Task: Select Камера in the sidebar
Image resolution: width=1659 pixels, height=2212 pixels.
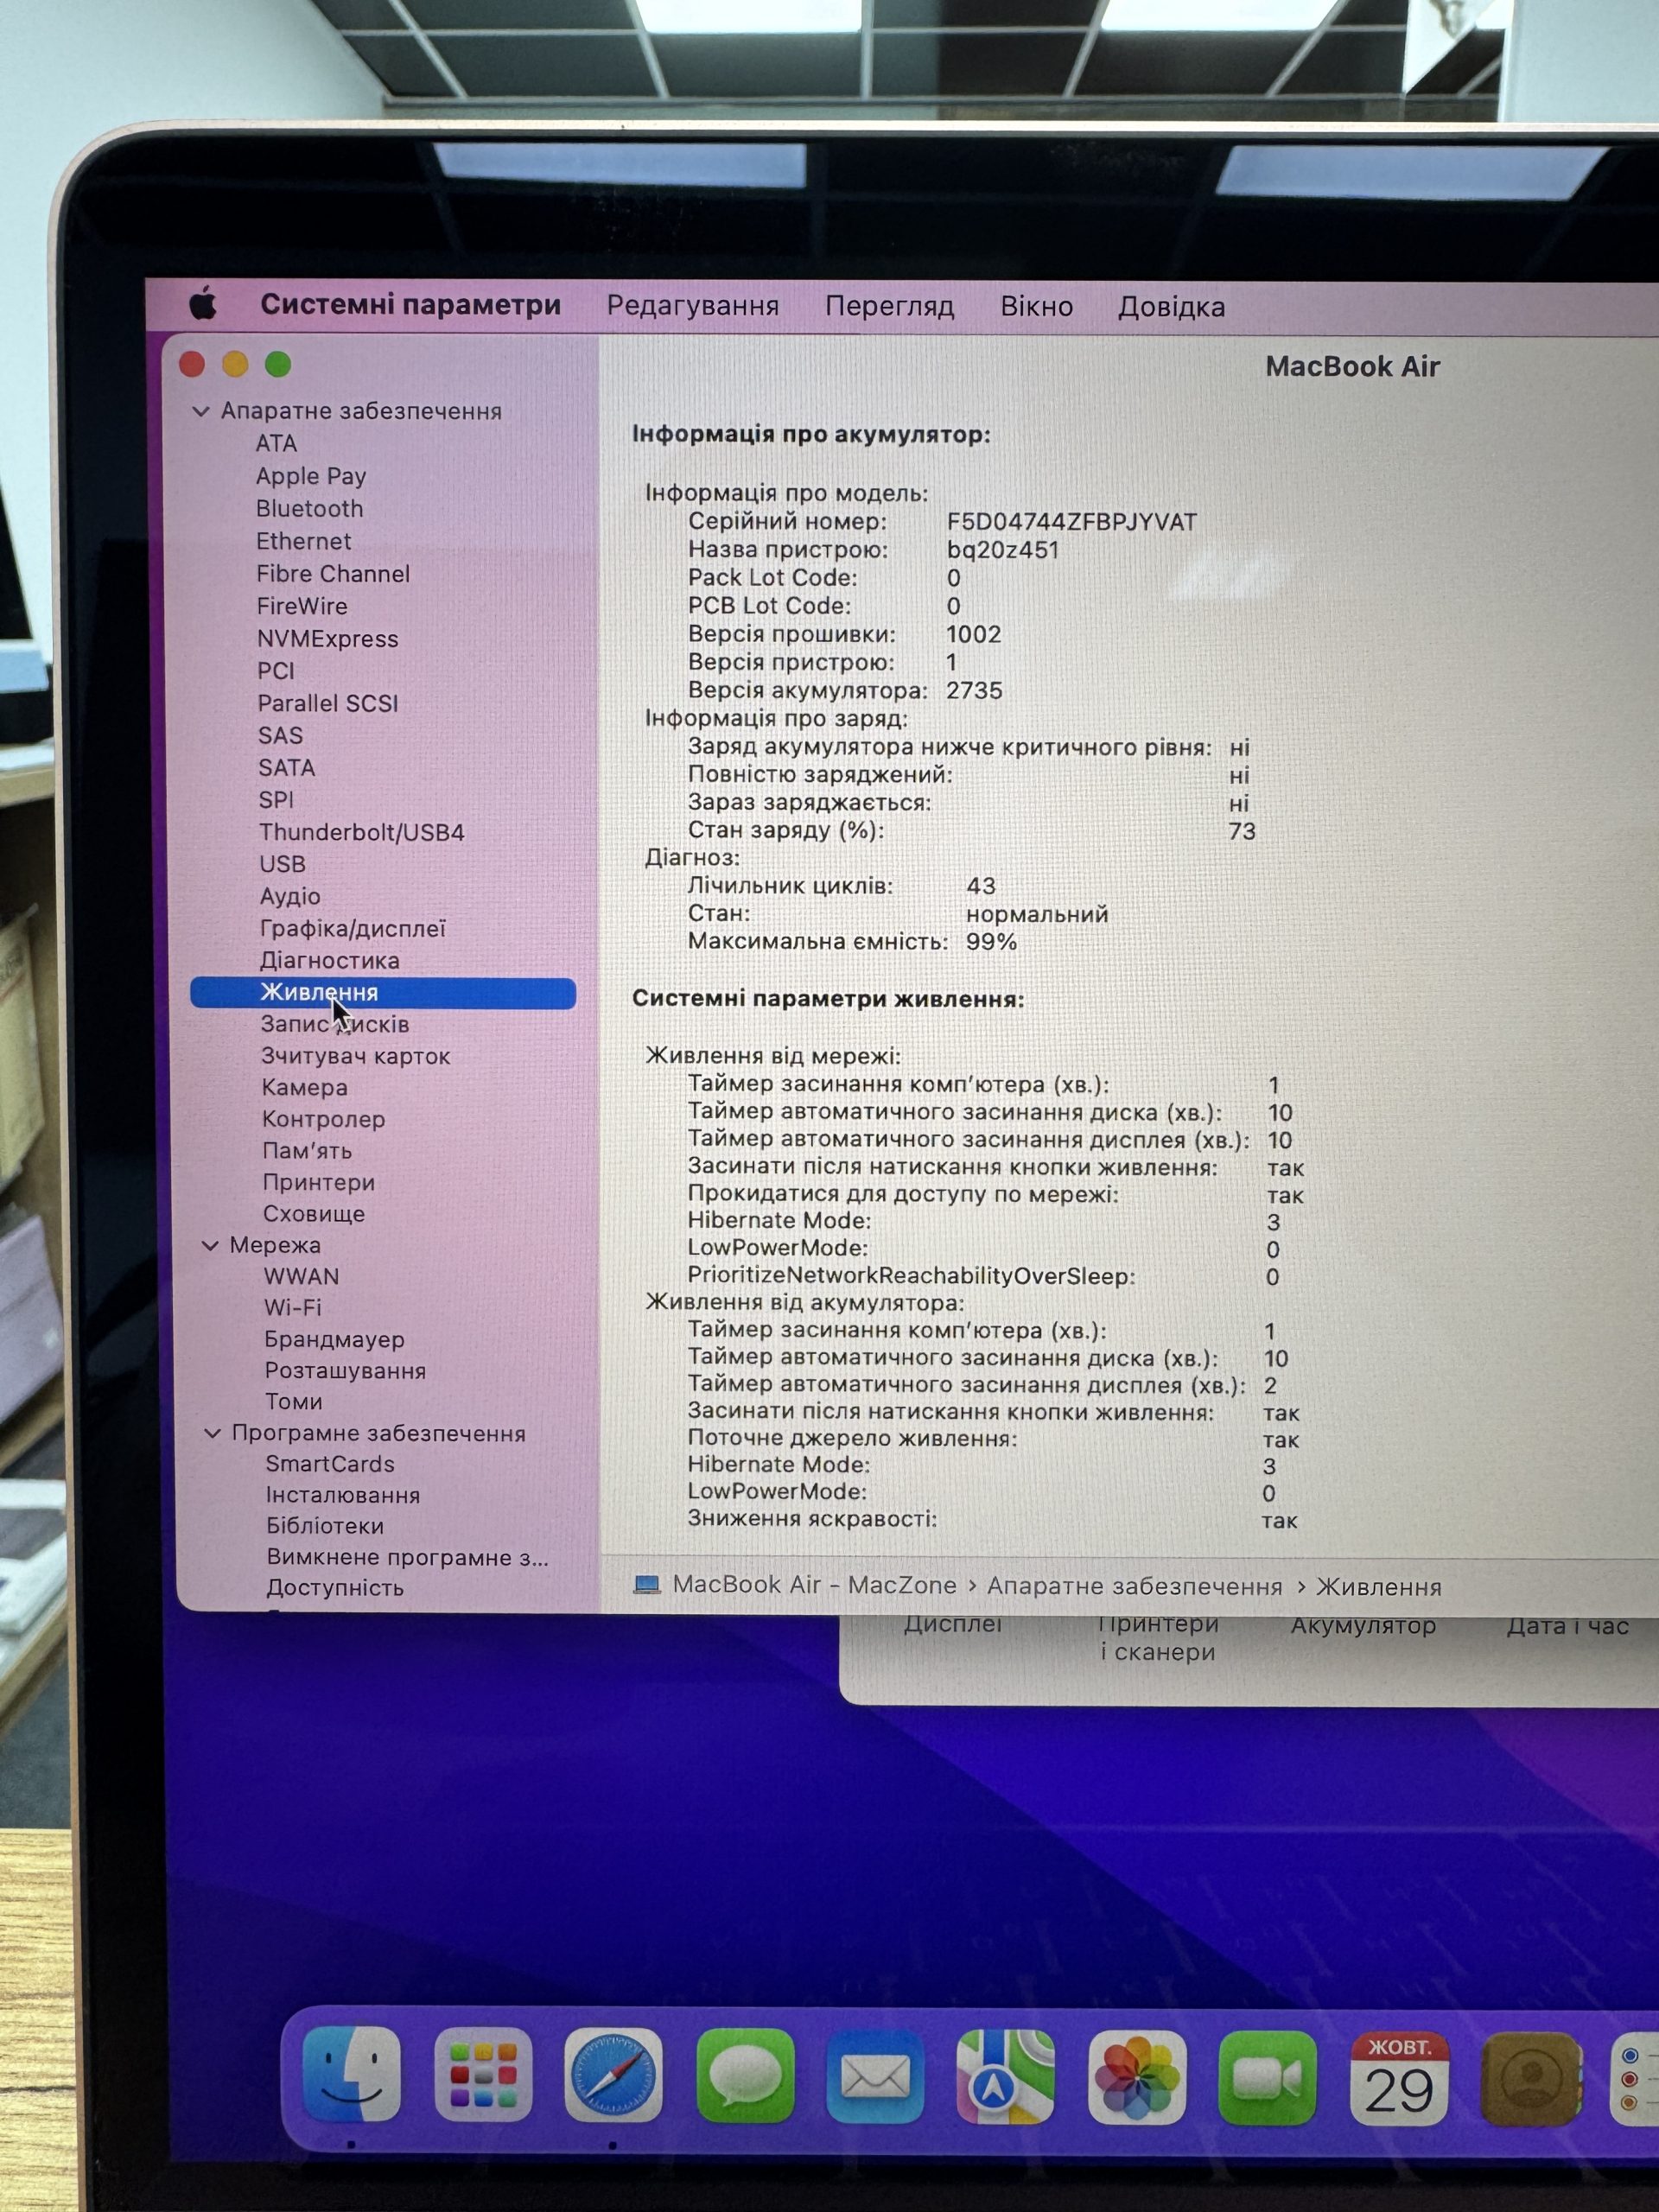Action: click(x=305, y=1087)
